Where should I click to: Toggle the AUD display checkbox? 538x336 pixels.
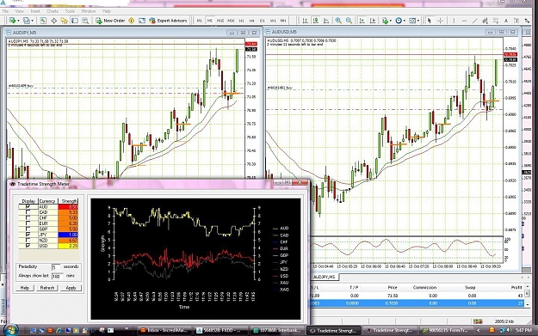[x=28, y=207]
